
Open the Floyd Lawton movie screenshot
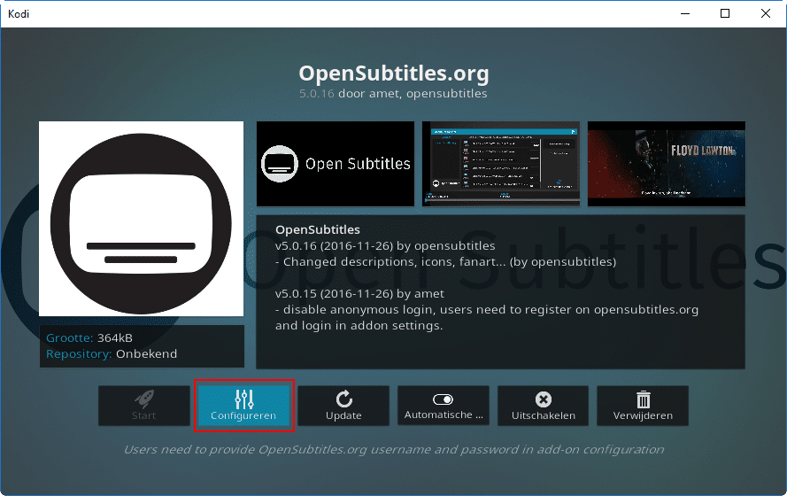pyautogui.click(x=667, y=164)
